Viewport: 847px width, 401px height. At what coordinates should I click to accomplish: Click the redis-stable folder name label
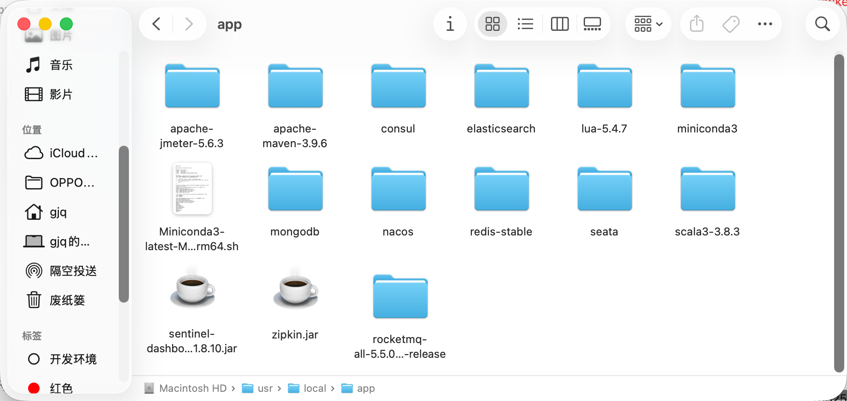[x=501, y=232]
